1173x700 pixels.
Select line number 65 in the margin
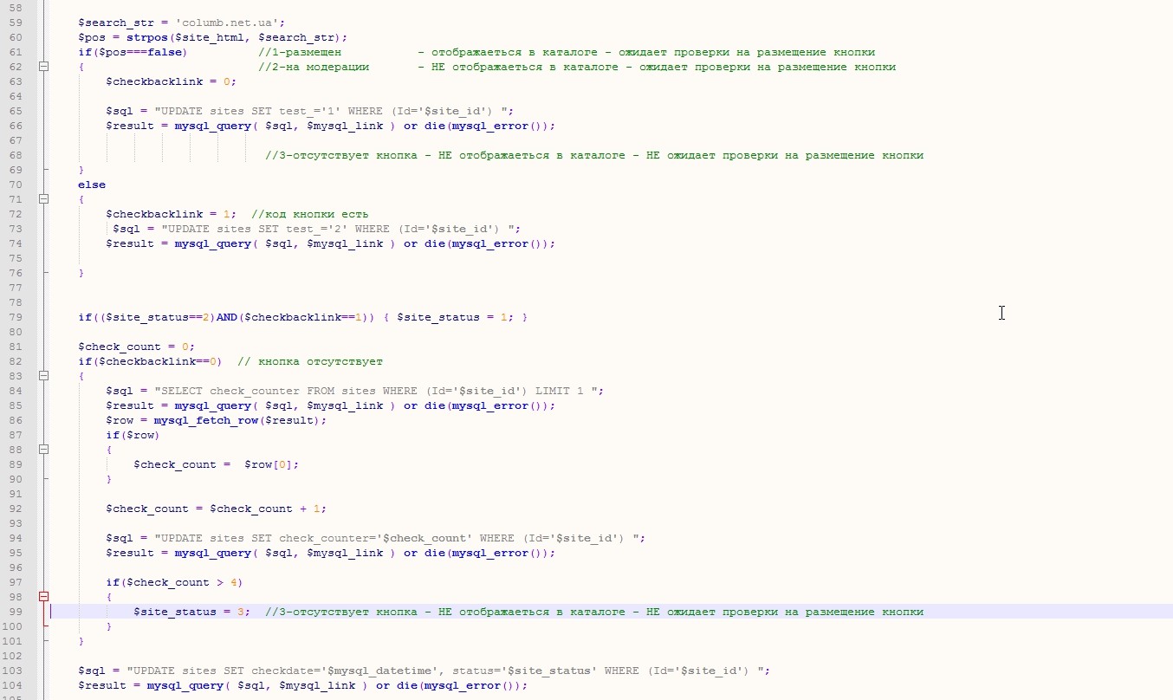pos(16,111)
